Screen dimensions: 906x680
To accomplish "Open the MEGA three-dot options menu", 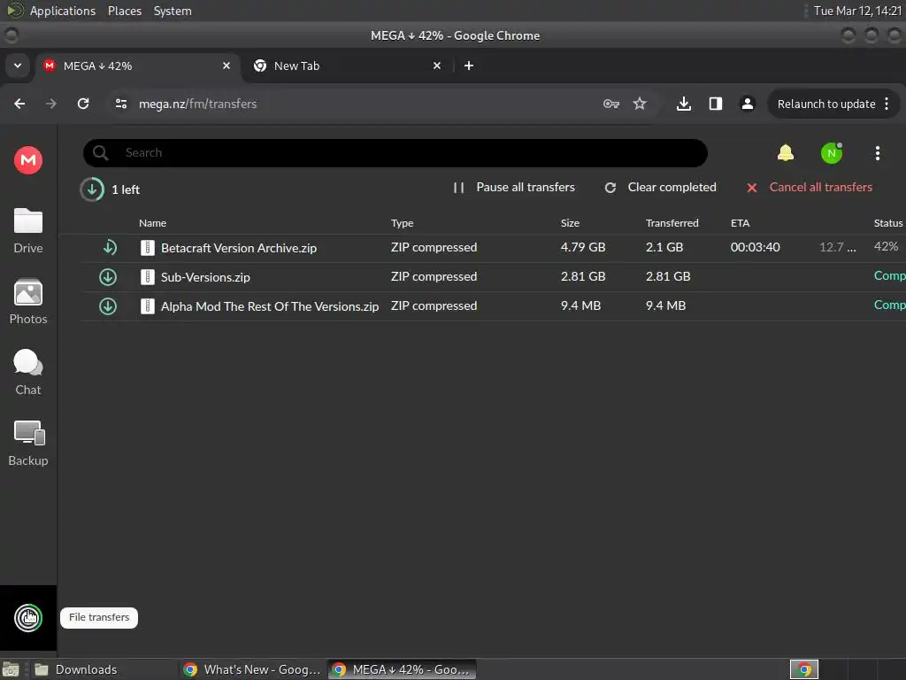I will pyautogui.click(x=877, y=153).
